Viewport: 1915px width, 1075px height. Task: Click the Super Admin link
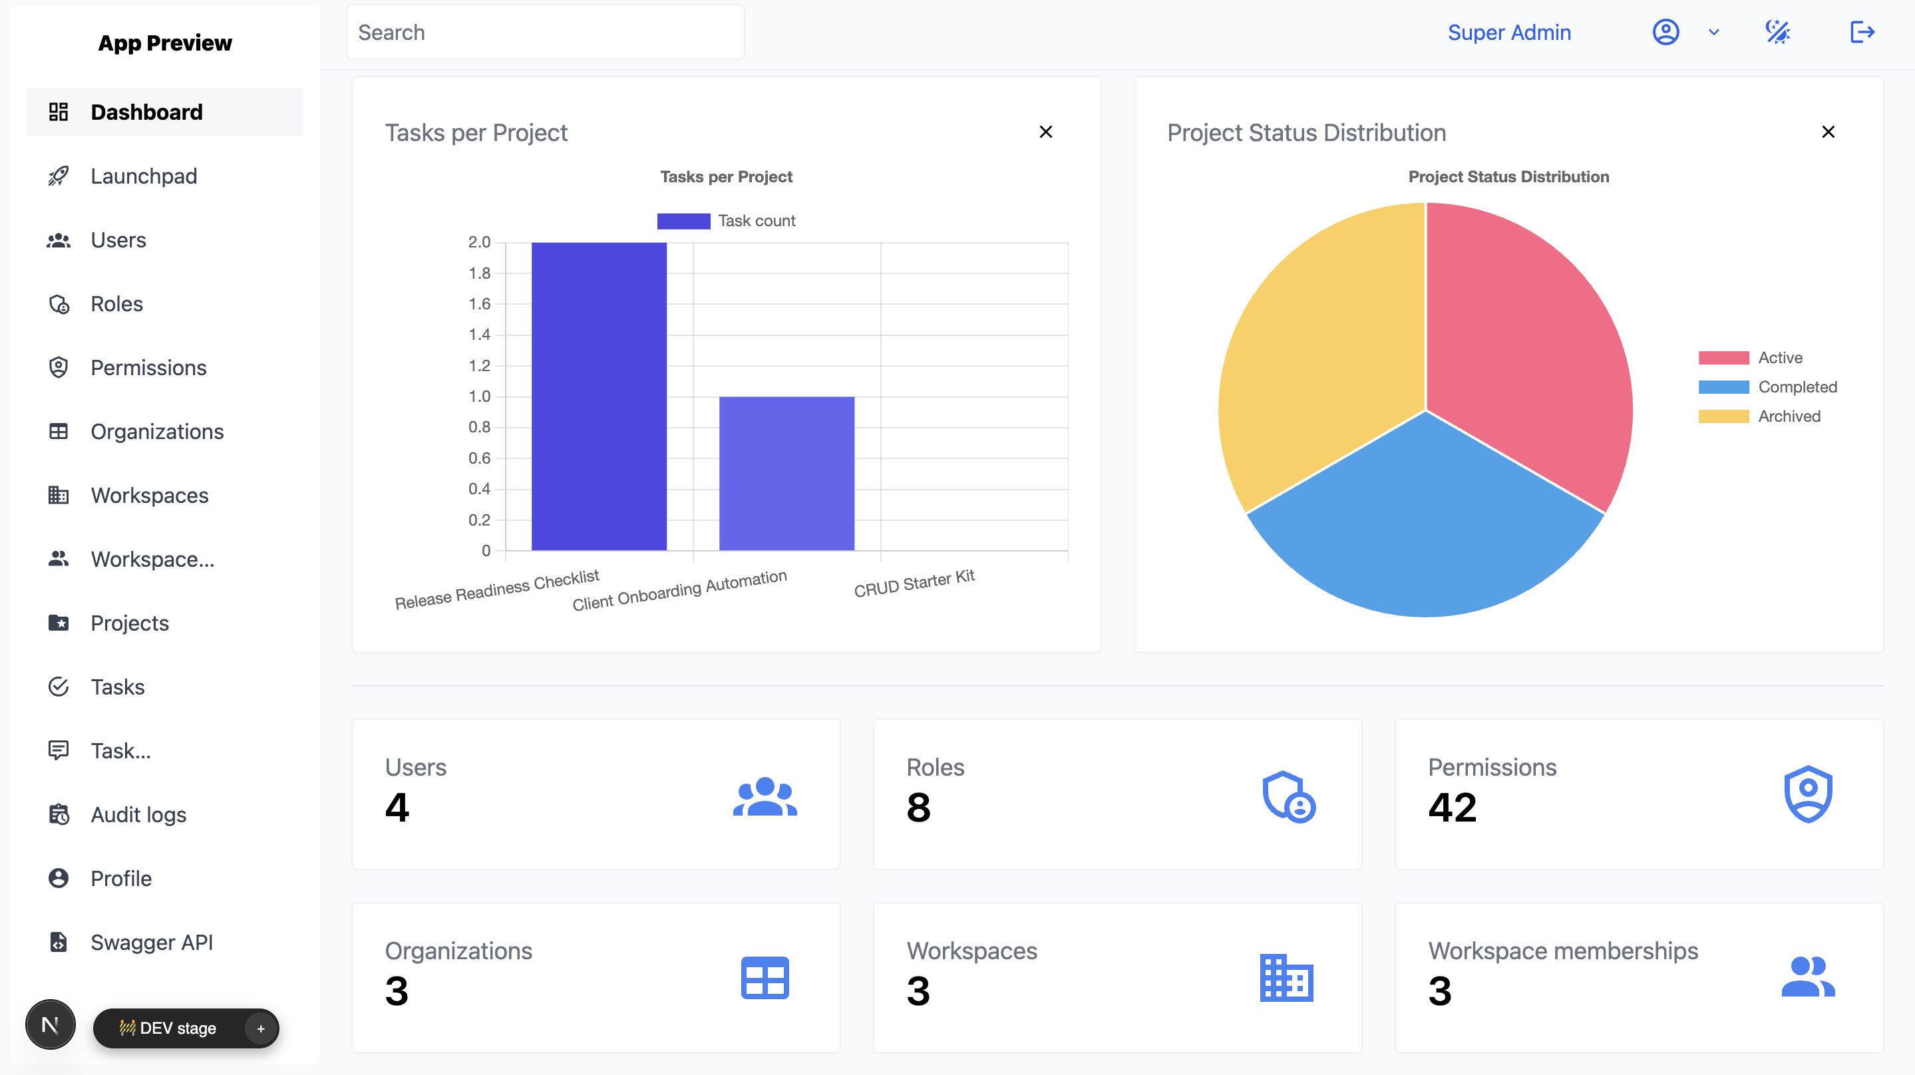pos(1509,32)
